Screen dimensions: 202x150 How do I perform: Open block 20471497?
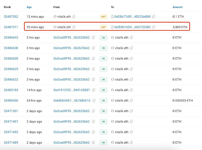[11, 122]
